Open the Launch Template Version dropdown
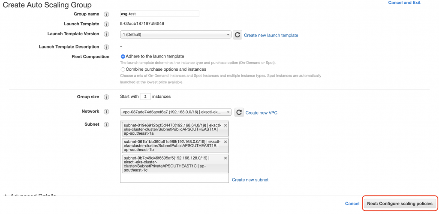 click(x=176, y=35)
